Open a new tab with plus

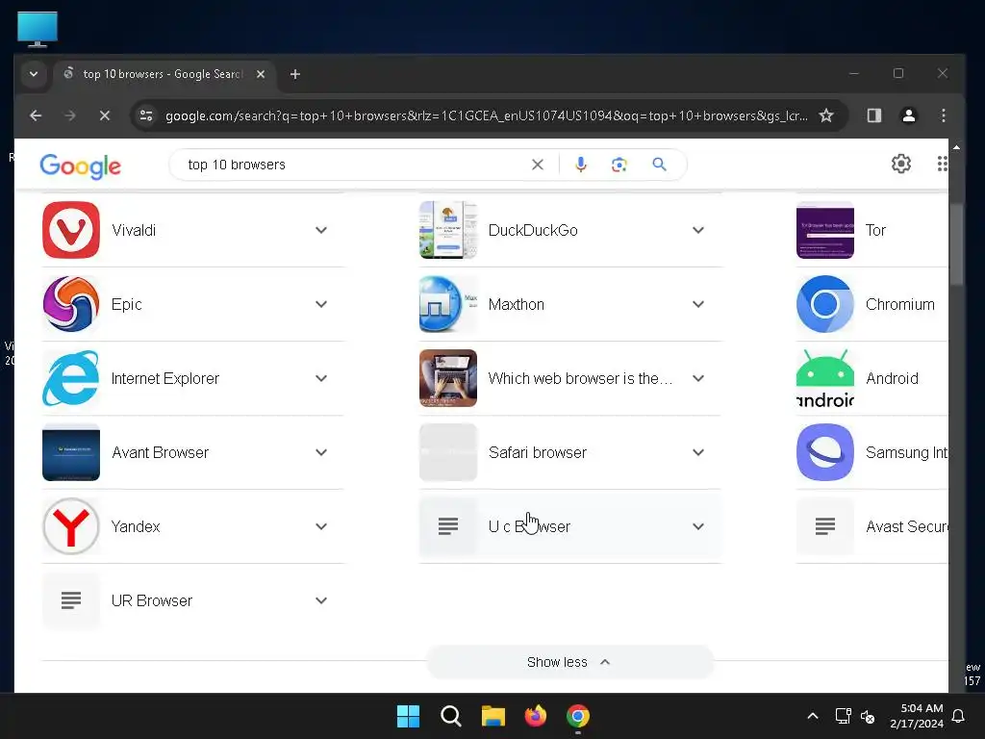click(x=294, y=74)
